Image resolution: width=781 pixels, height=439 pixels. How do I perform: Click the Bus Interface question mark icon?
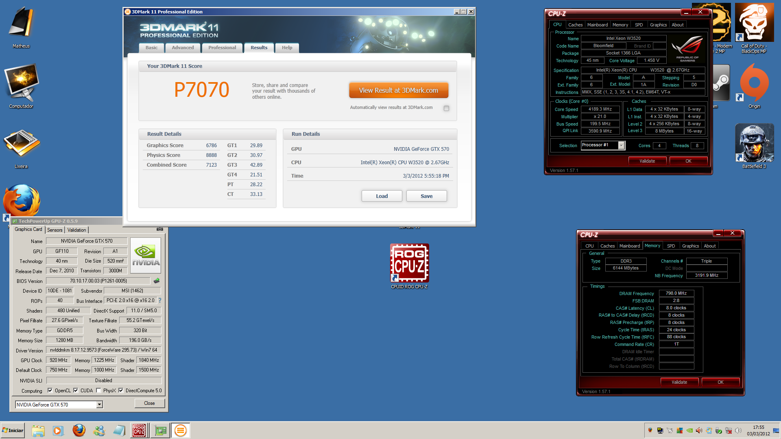click(x=160, y=300)
